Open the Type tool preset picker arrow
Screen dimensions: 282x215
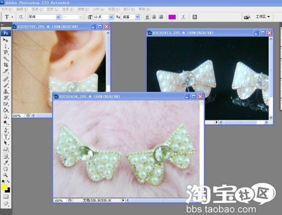click(12, 17)
